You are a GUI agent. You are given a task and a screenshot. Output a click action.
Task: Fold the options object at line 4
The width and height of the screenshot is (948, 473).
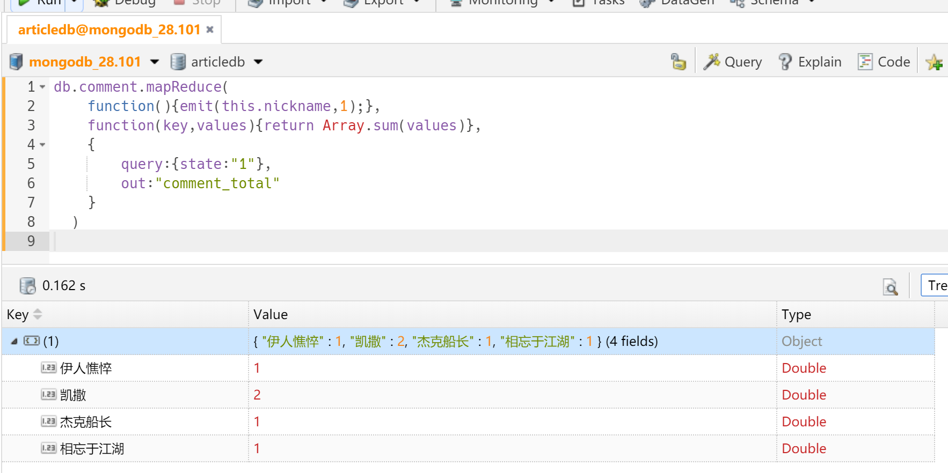(x=42, y=145)
